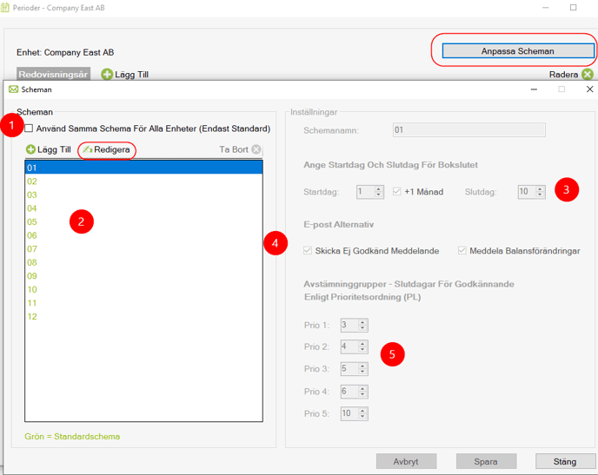Click the Scheman window envelope icon
This screenshot has width=598, height=475.
[x=13, y=89]
